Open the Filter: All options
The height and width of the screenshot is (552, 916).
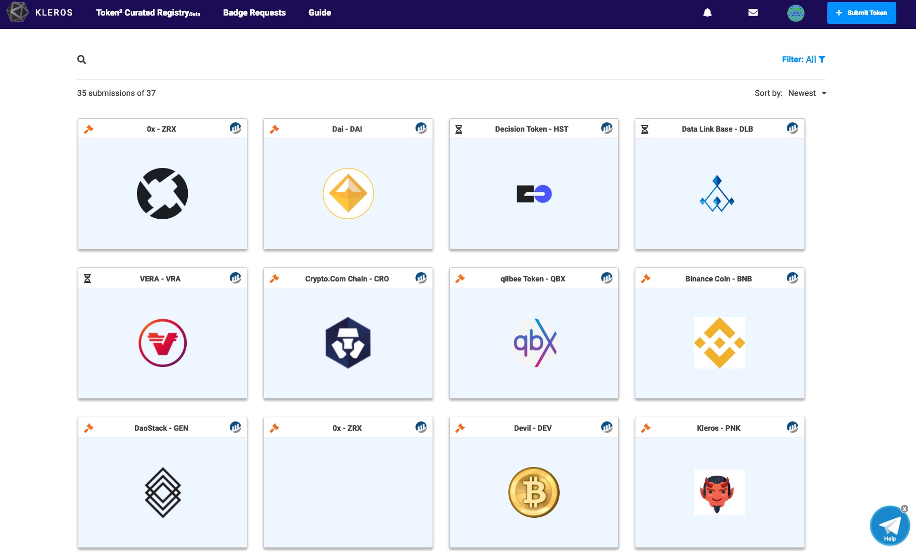803,60
